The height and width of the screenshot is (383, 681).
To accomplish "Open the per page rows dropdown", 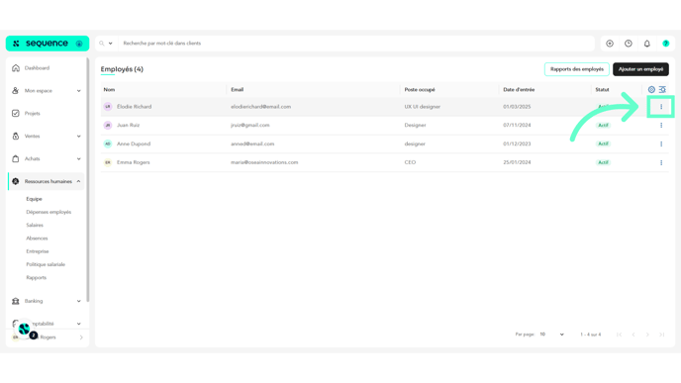I will coord(551,335).
